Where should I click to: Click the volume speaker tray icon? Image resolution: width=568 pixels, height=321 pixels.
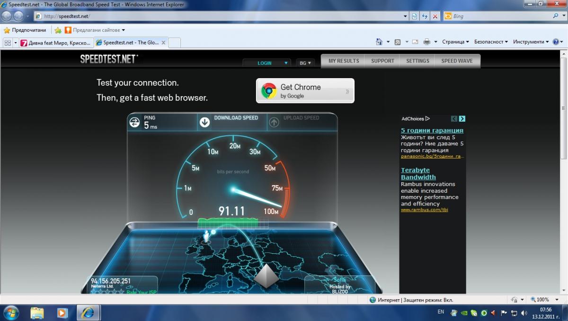524,312
